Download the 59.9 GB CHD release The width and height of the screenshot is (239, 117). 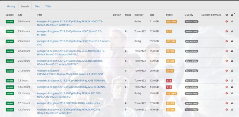point(232,41)
